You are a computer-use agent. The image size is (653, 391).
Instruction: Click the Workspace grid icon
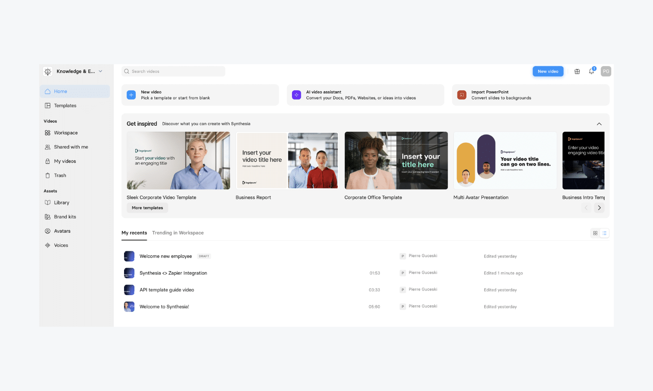coord(48,133)
